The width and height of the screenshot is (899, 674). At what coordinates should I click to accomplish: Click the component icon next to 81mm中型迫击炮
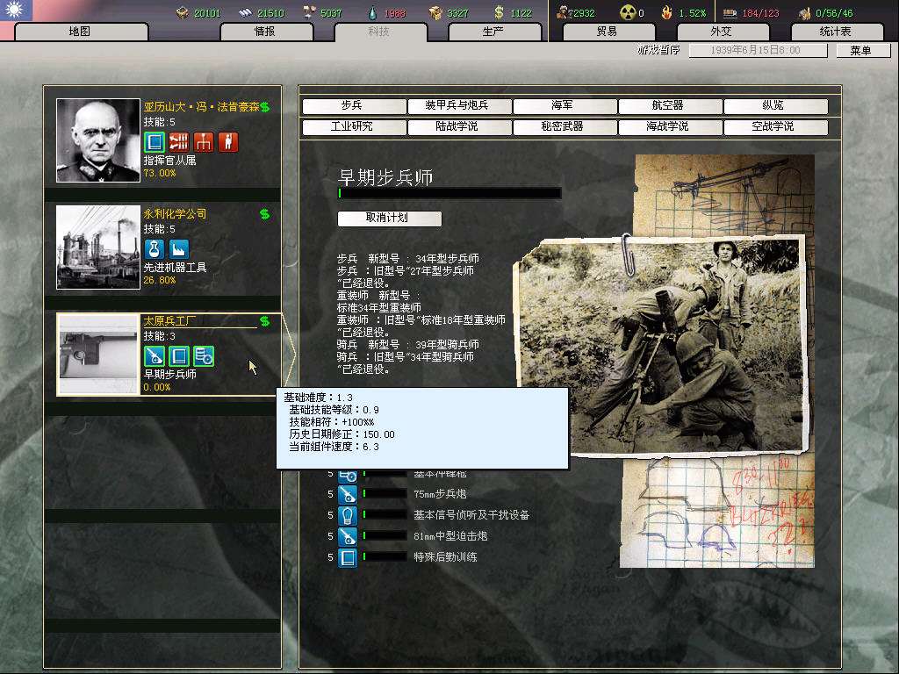pos(348,535)
